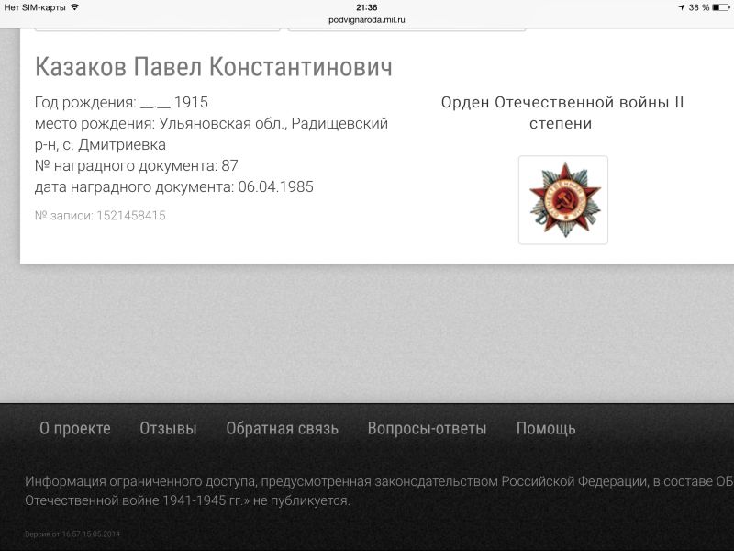Click the version text in the footer
Viewport: 734px width, 551px height.
(72, 534)
